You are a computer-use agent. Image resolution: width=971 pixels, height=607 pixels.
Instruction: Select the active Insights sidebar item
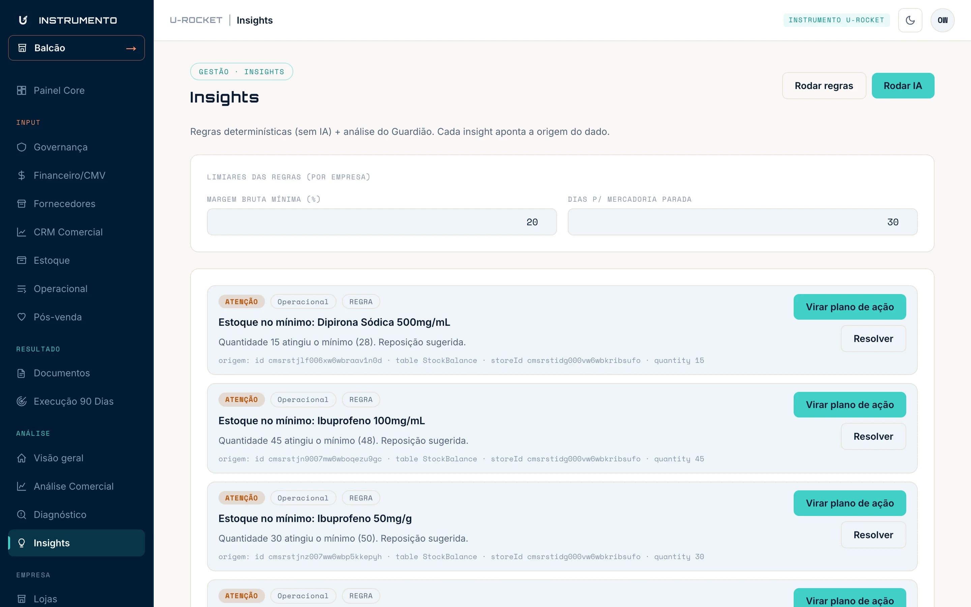76,543
